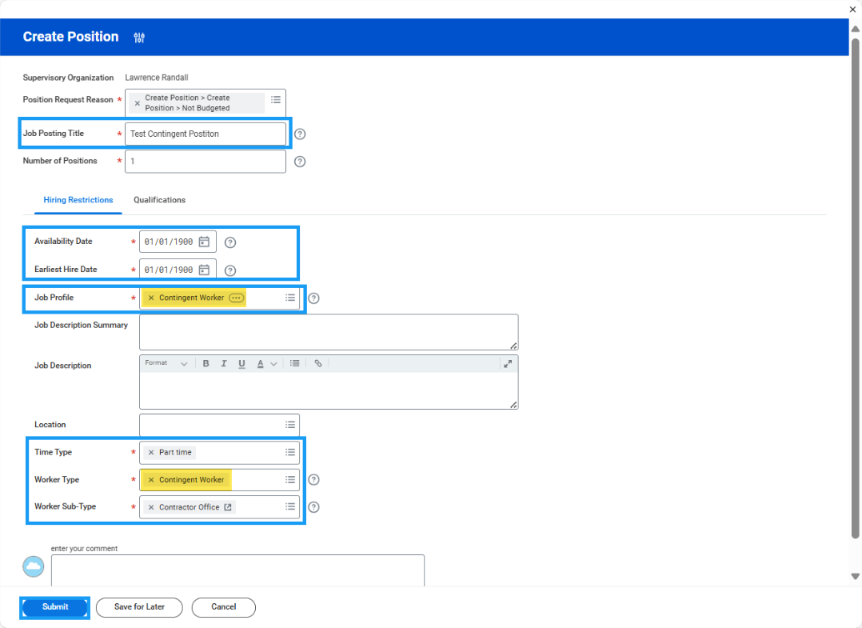The height and width of the screenshot is (628, 862).
Task: Open the Time Type prompt list
Action: click(x=290, y=452)
